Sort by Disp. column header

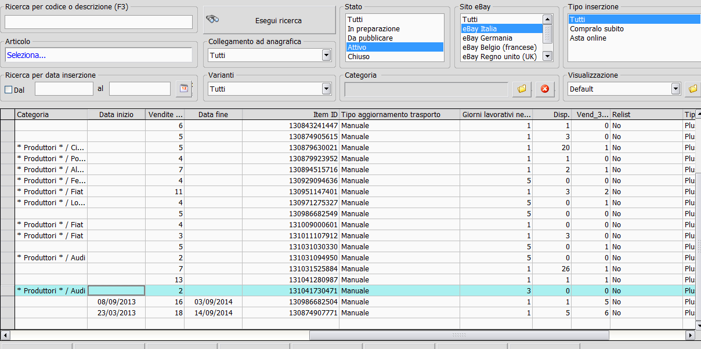click(552, 115)
